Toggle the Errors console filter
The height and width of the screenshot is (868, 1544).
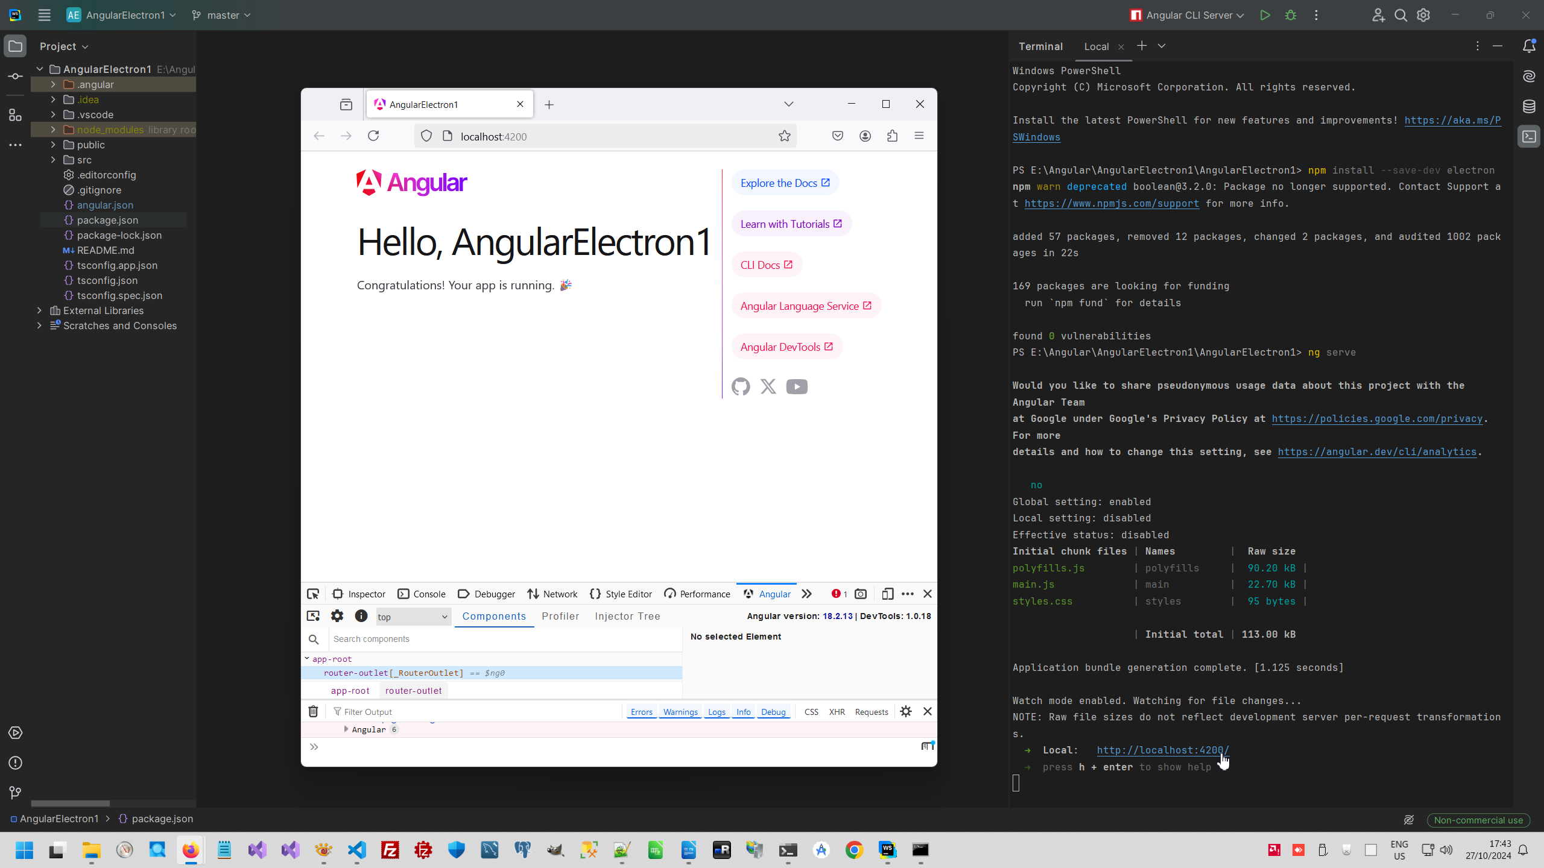pos(641,712)
